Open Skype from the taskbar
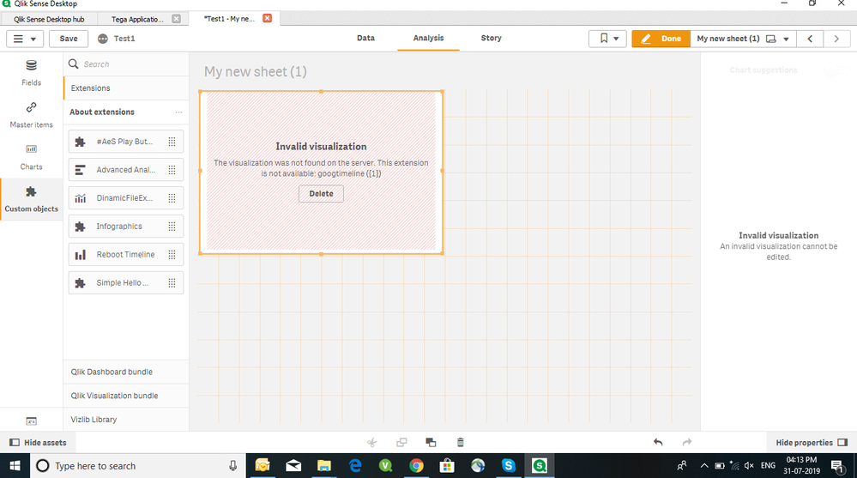Viewport: 857px width, 478px height. [x=509, y=466]
